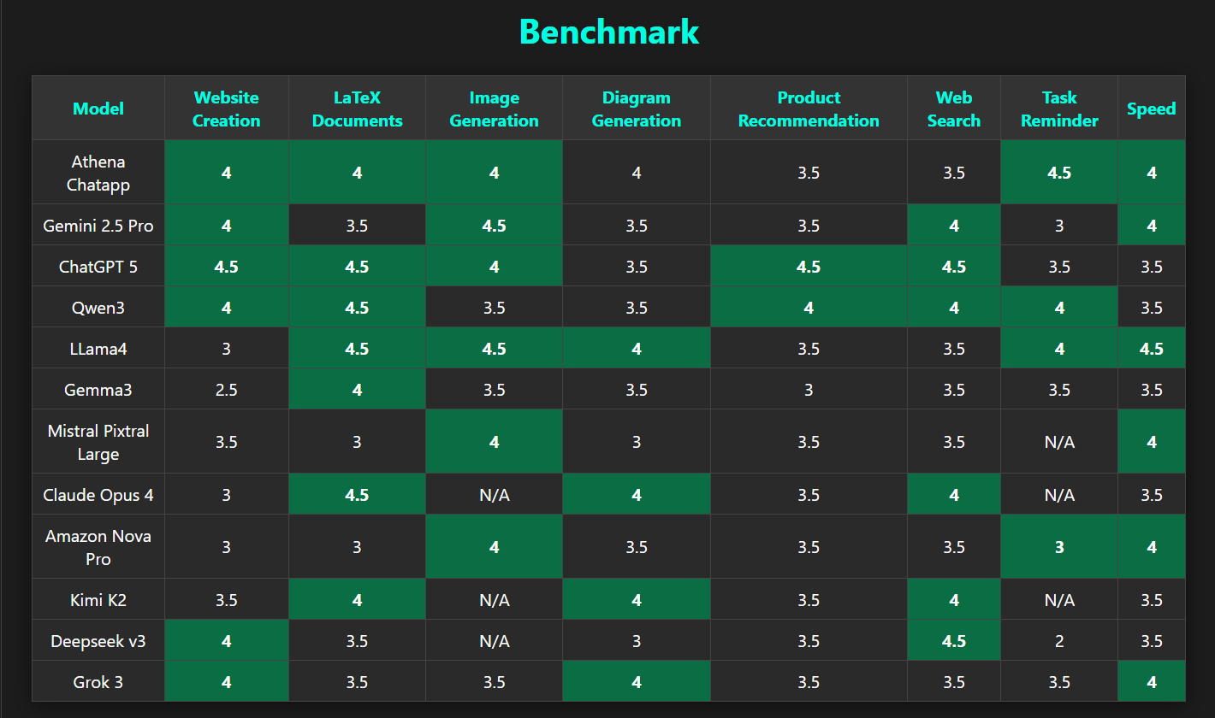Click Grok 3's Speed score 4
Viewport: 1215px width, 718px height.
pyautogui.click(x=1152, y=682)
